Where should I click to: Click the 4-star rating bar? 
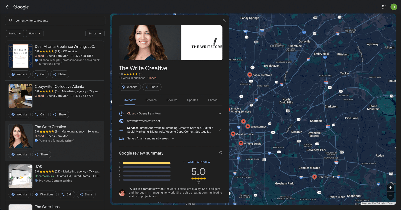click(x=147, y=167)
